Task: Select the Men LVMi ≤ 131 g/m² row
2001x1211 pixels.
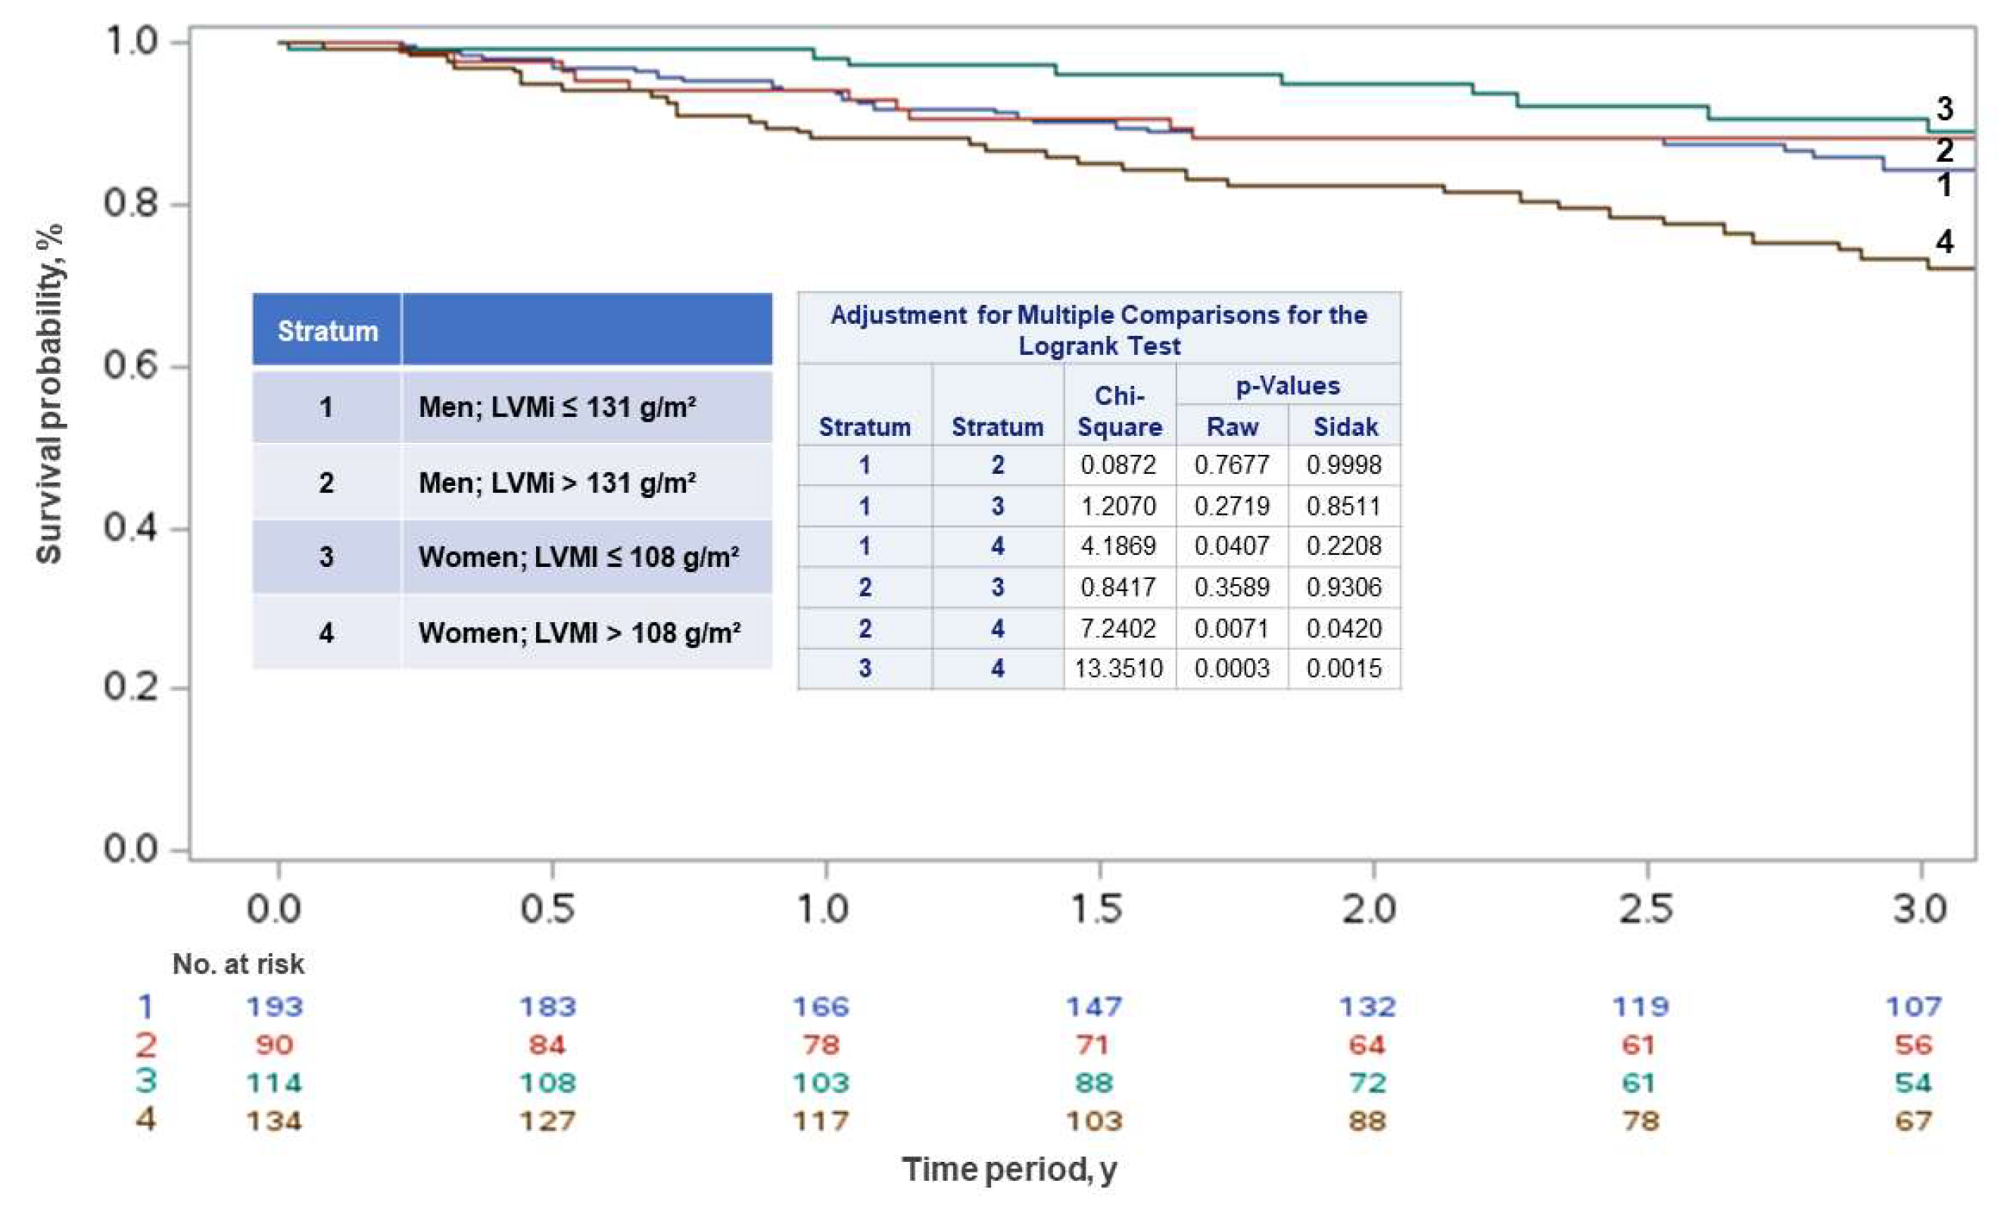Action: point(556,406)
